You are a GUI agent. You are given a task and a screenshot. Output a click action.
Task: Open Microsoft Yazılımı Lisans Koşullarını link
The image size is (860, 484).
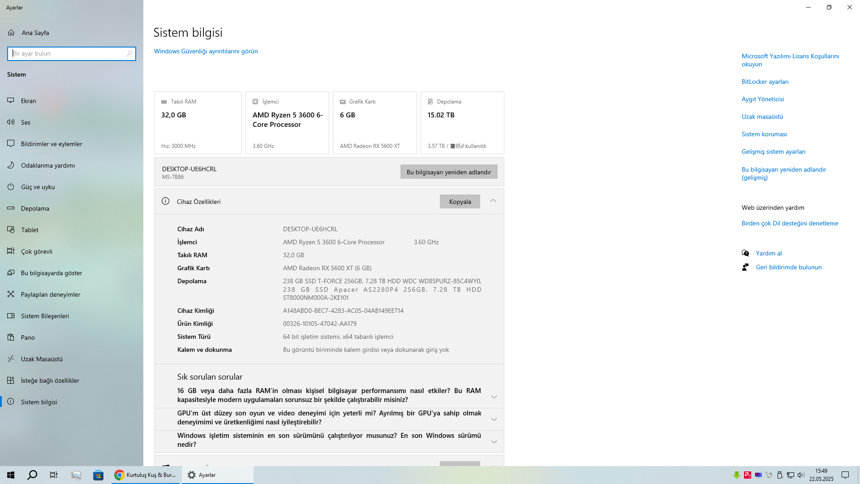[790, 60]
